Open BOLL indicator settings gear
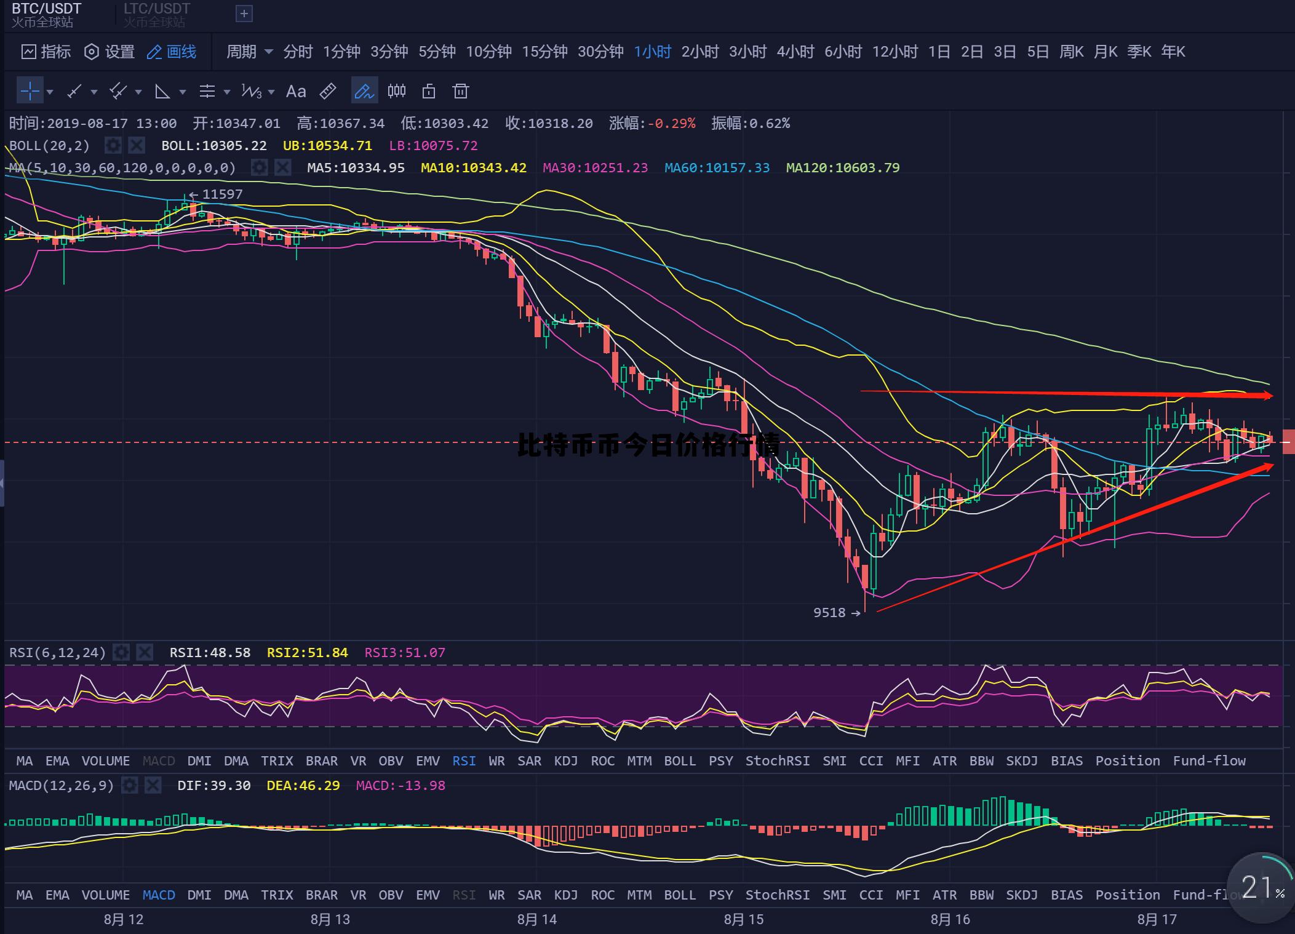 click(113, 146)
